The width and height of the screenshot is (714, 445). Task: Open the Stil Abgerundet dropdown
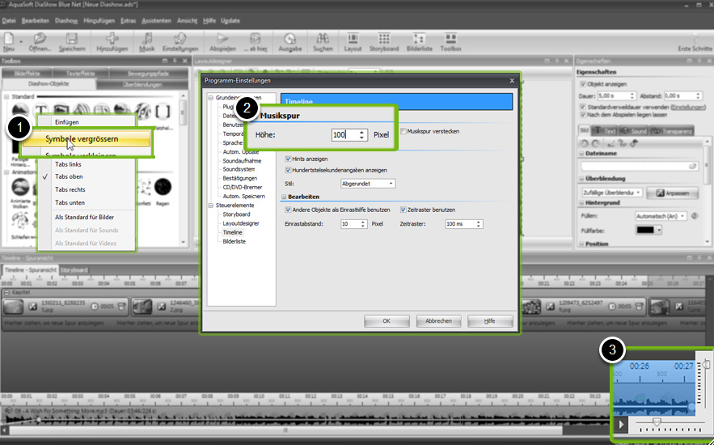click(x=369, y=184)
